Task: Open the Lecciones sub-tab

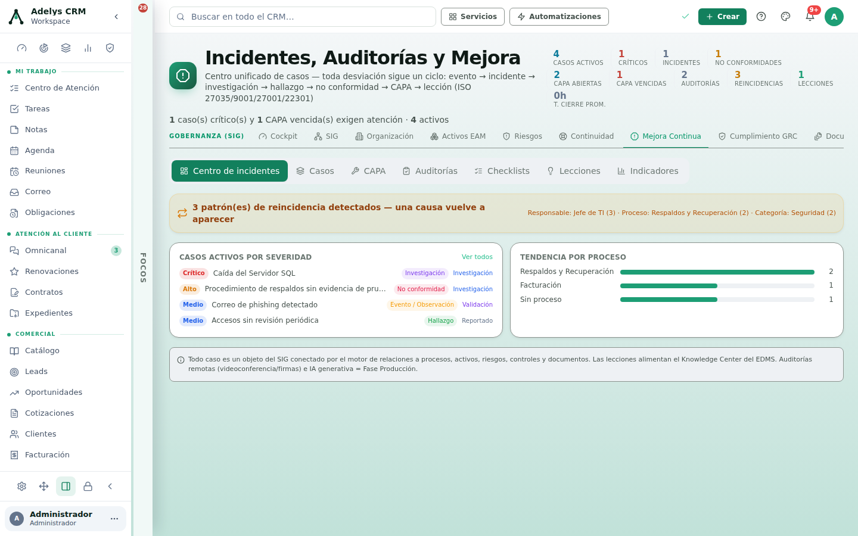Action: (x=574, y=171)
